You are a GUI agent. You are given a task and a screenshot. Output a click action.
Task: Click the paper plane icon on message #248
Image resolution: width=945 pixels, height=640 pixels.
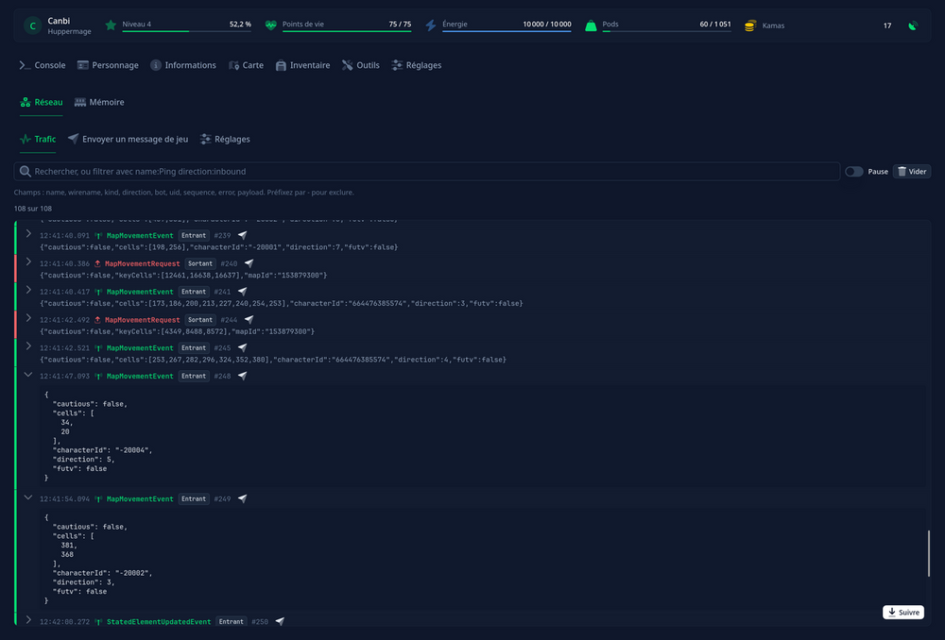point(242,376)
